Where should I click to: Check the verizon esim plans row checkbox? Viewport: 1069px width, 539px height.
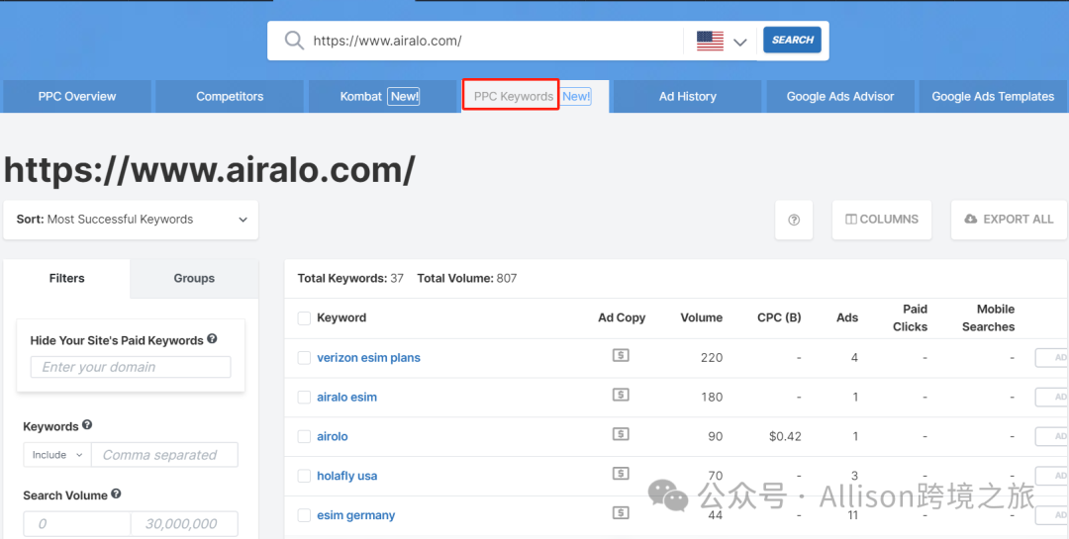pos(304,358)
